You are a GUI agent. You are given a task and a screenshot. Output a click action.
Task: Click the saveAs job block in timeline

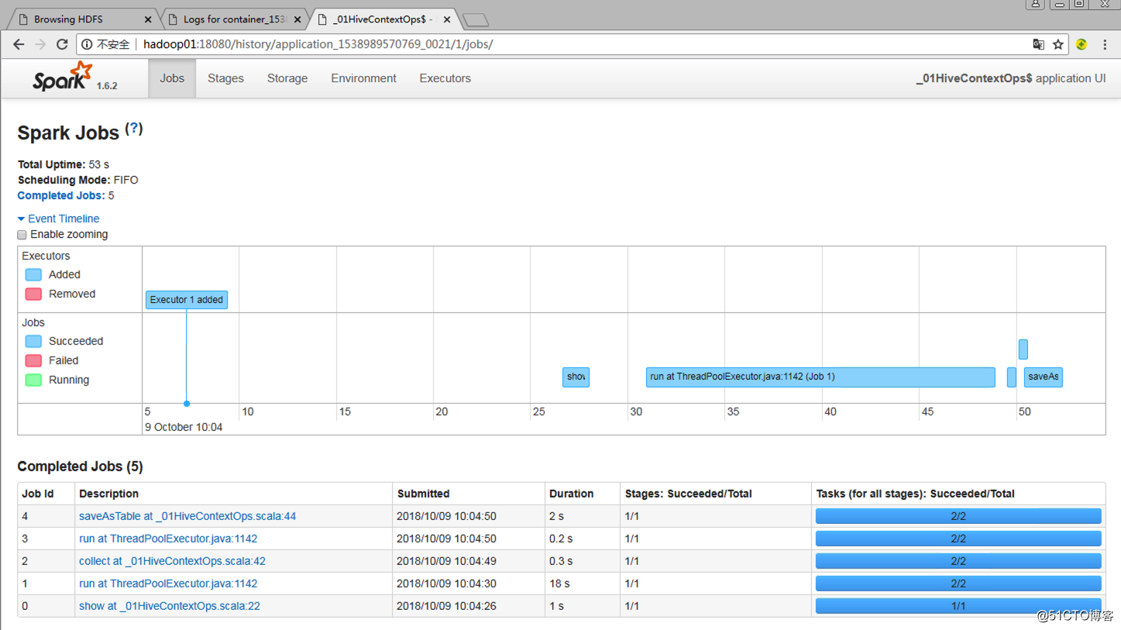pos(1043,377)
